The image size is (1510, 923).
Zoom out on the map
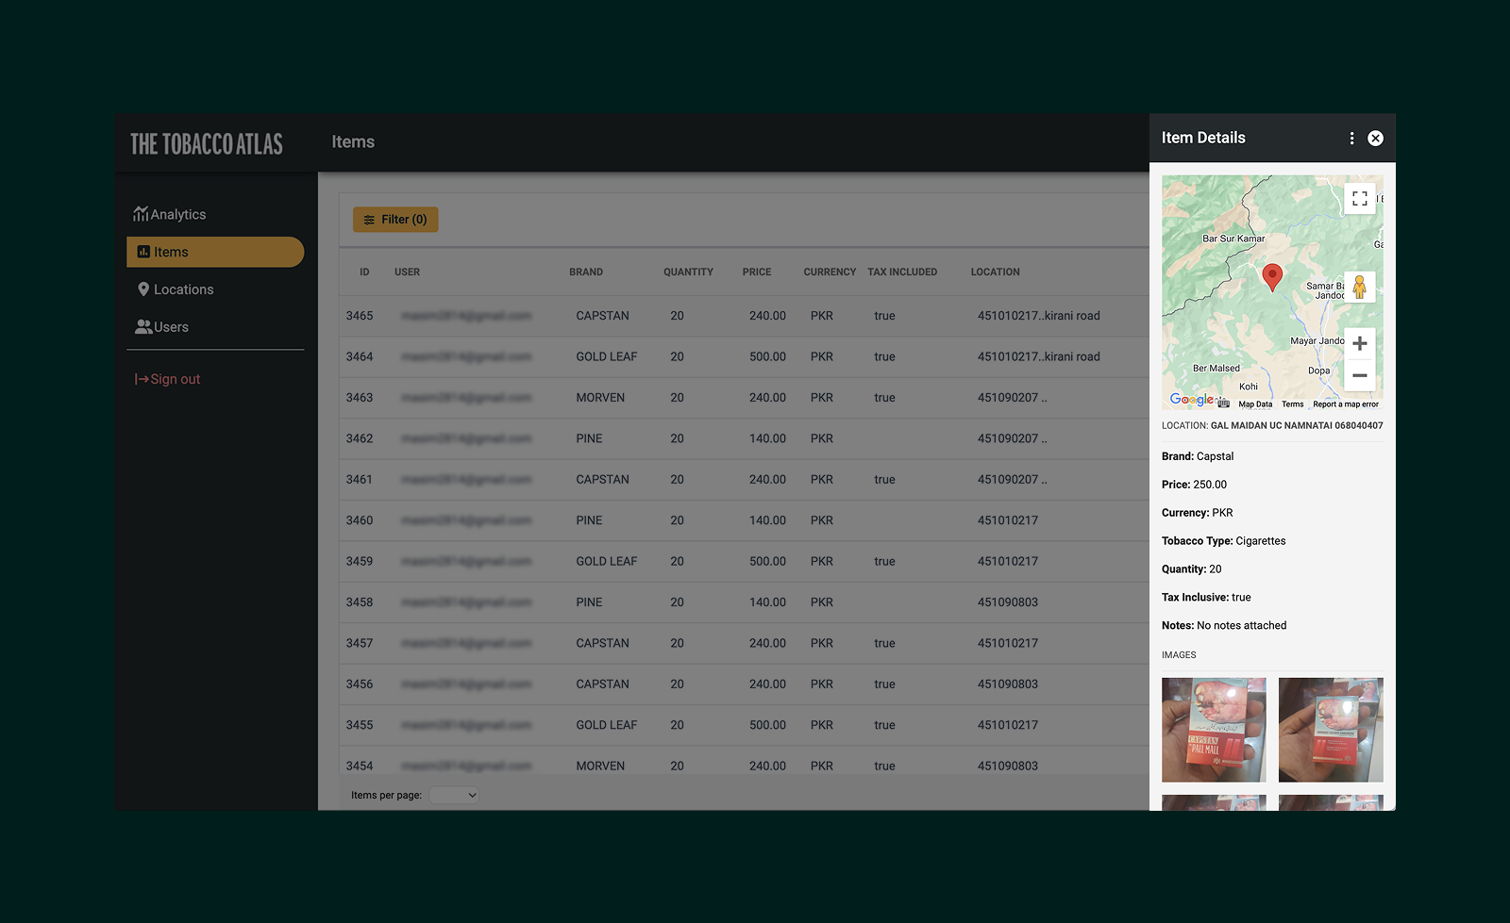1360,375
